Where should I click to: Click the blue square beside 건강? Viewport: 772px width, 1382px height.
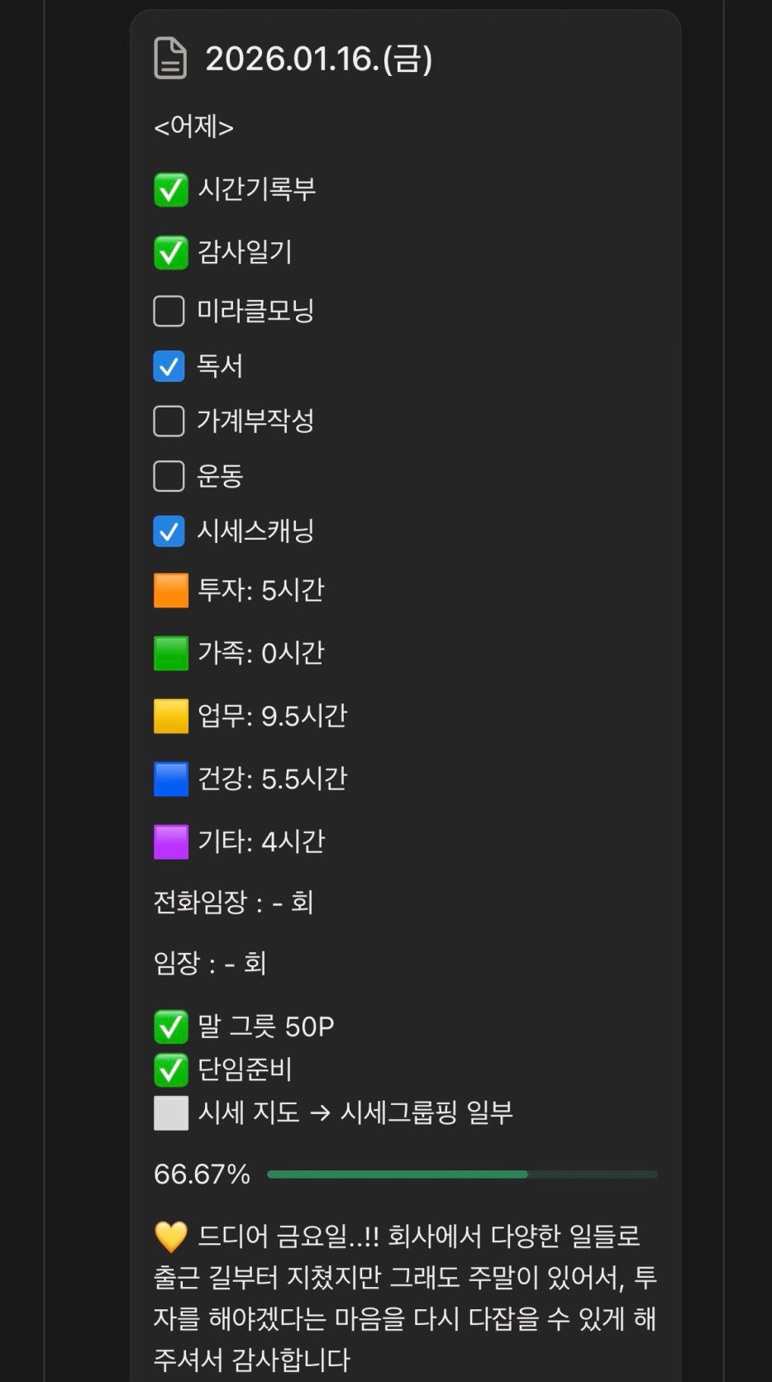[x=171, y=779]
